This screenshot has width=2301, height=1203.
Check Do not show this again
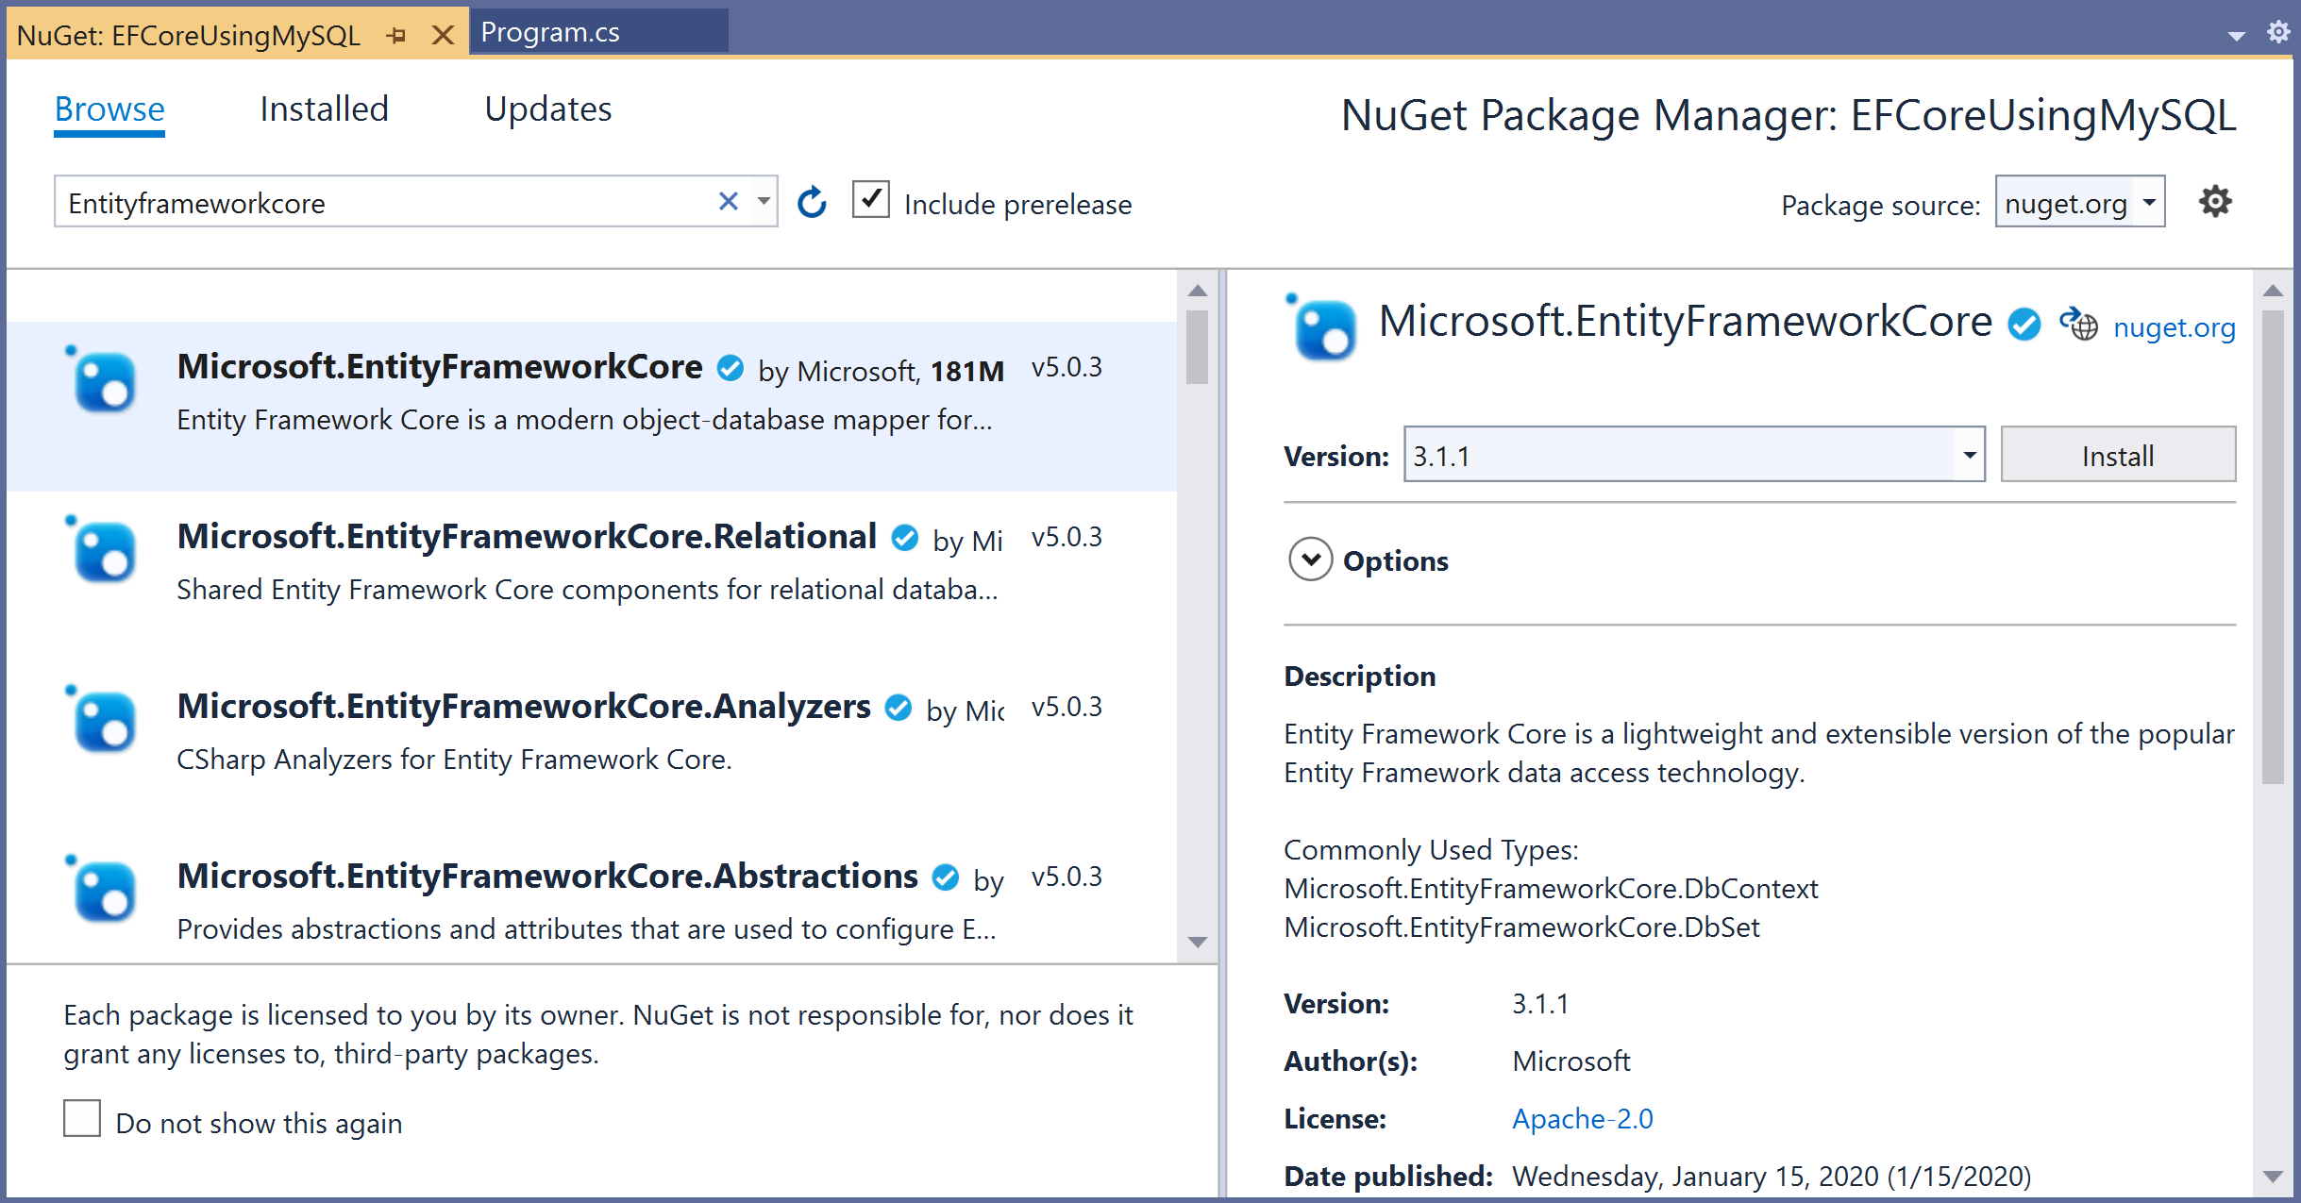(82, 1119)
